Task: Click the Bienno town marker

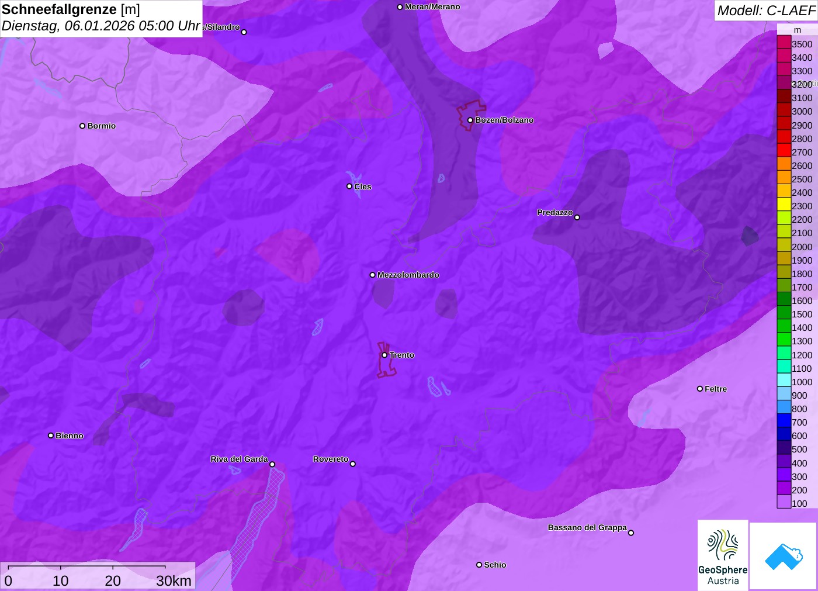Action: point(51,436)
